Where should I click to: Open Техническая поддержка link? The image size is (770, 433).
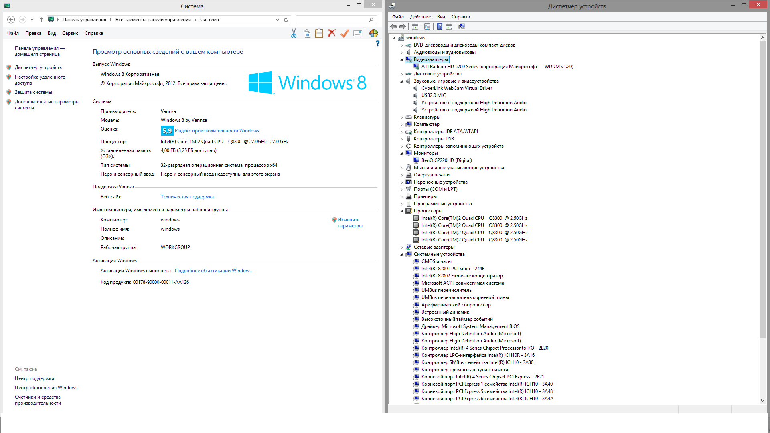click(x=187, y=197)
